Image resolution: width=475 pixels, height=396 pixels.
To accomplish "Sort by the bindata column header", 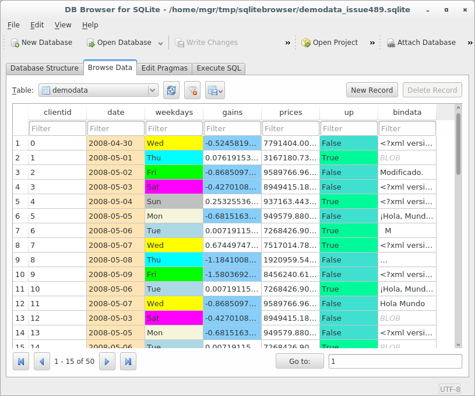I will (407, 112).
